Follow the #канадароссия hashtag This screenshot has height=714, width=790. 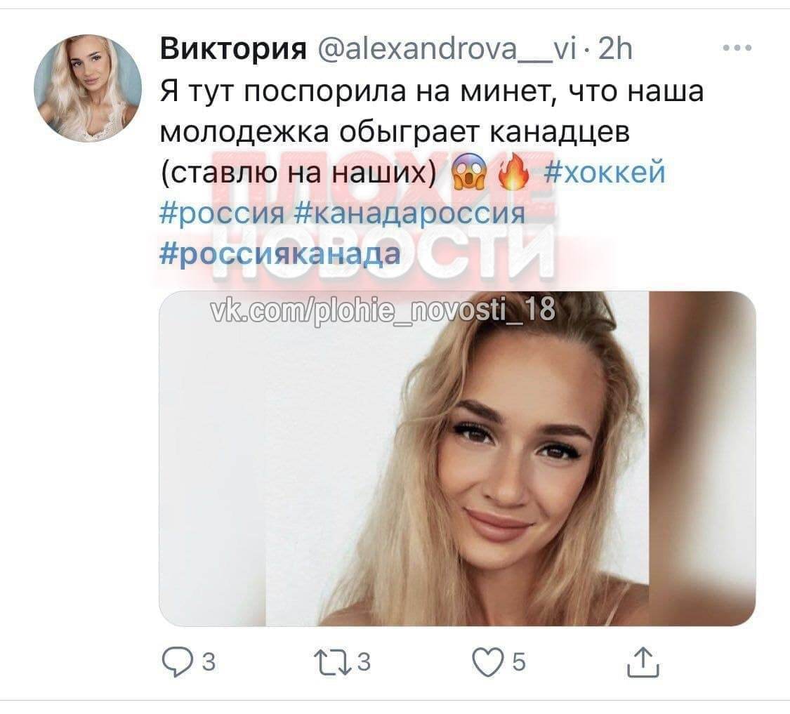[409, 213]
